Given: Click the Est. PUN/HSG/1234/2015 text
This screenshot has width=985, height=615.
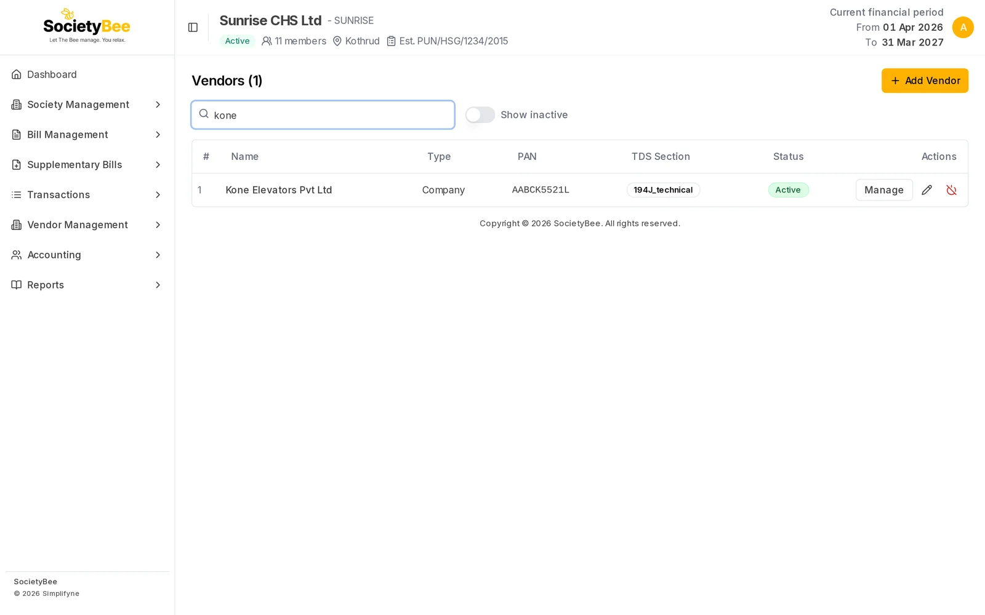Looking at the screenshot, I should [x=454, y=41].
